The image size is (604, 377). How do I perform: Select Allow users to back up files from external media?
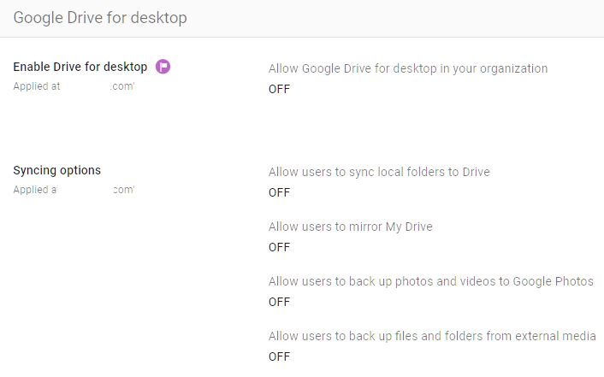coord(432,336)
